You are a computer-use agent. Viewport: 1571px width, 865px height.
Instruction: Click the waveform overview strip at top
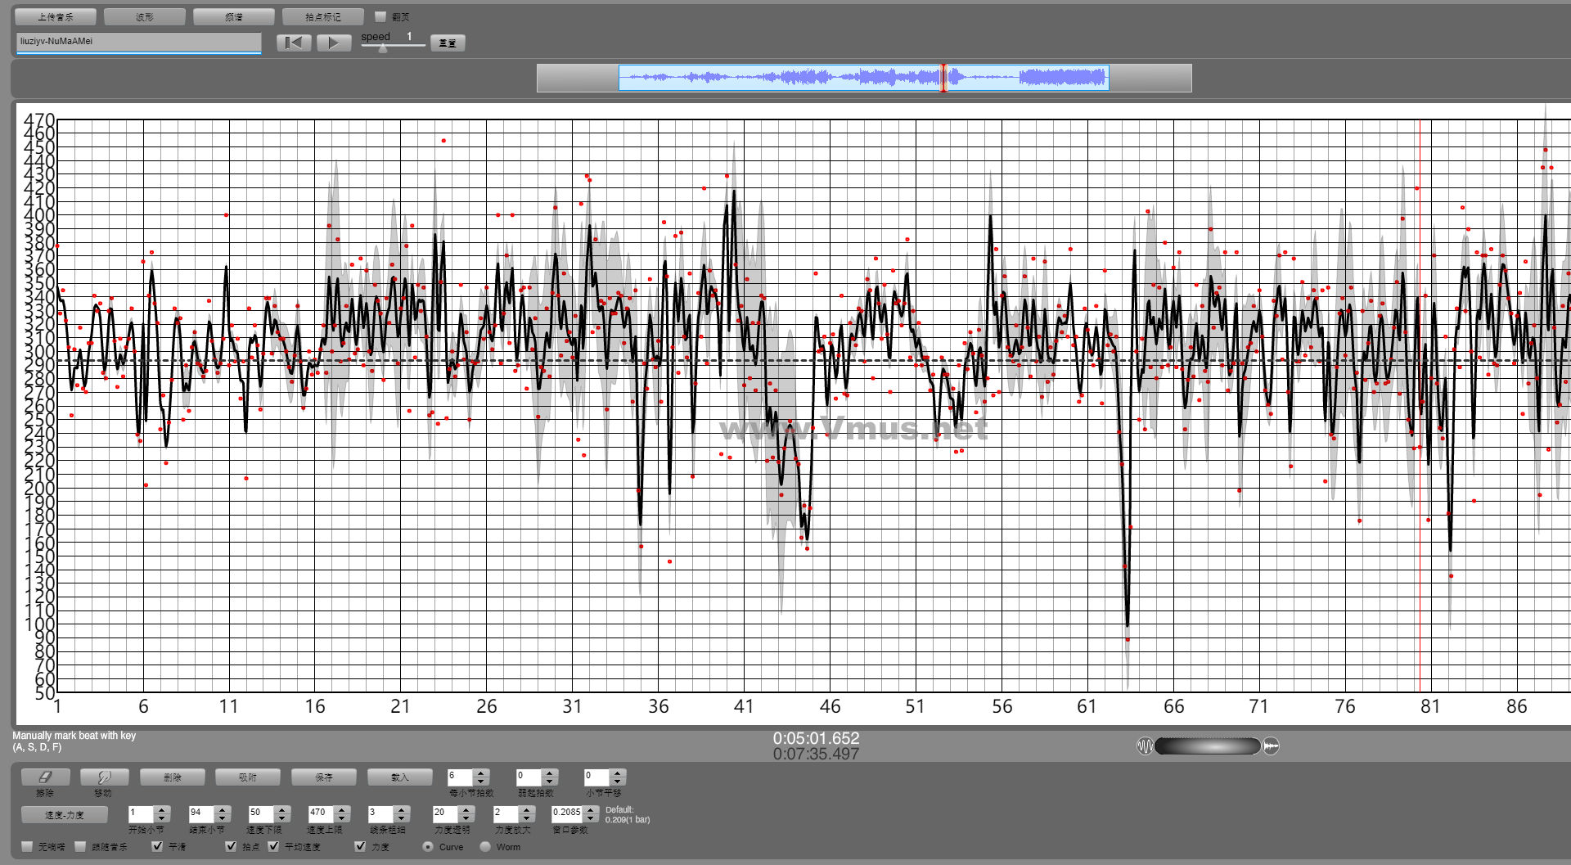[x=864, y=78]
